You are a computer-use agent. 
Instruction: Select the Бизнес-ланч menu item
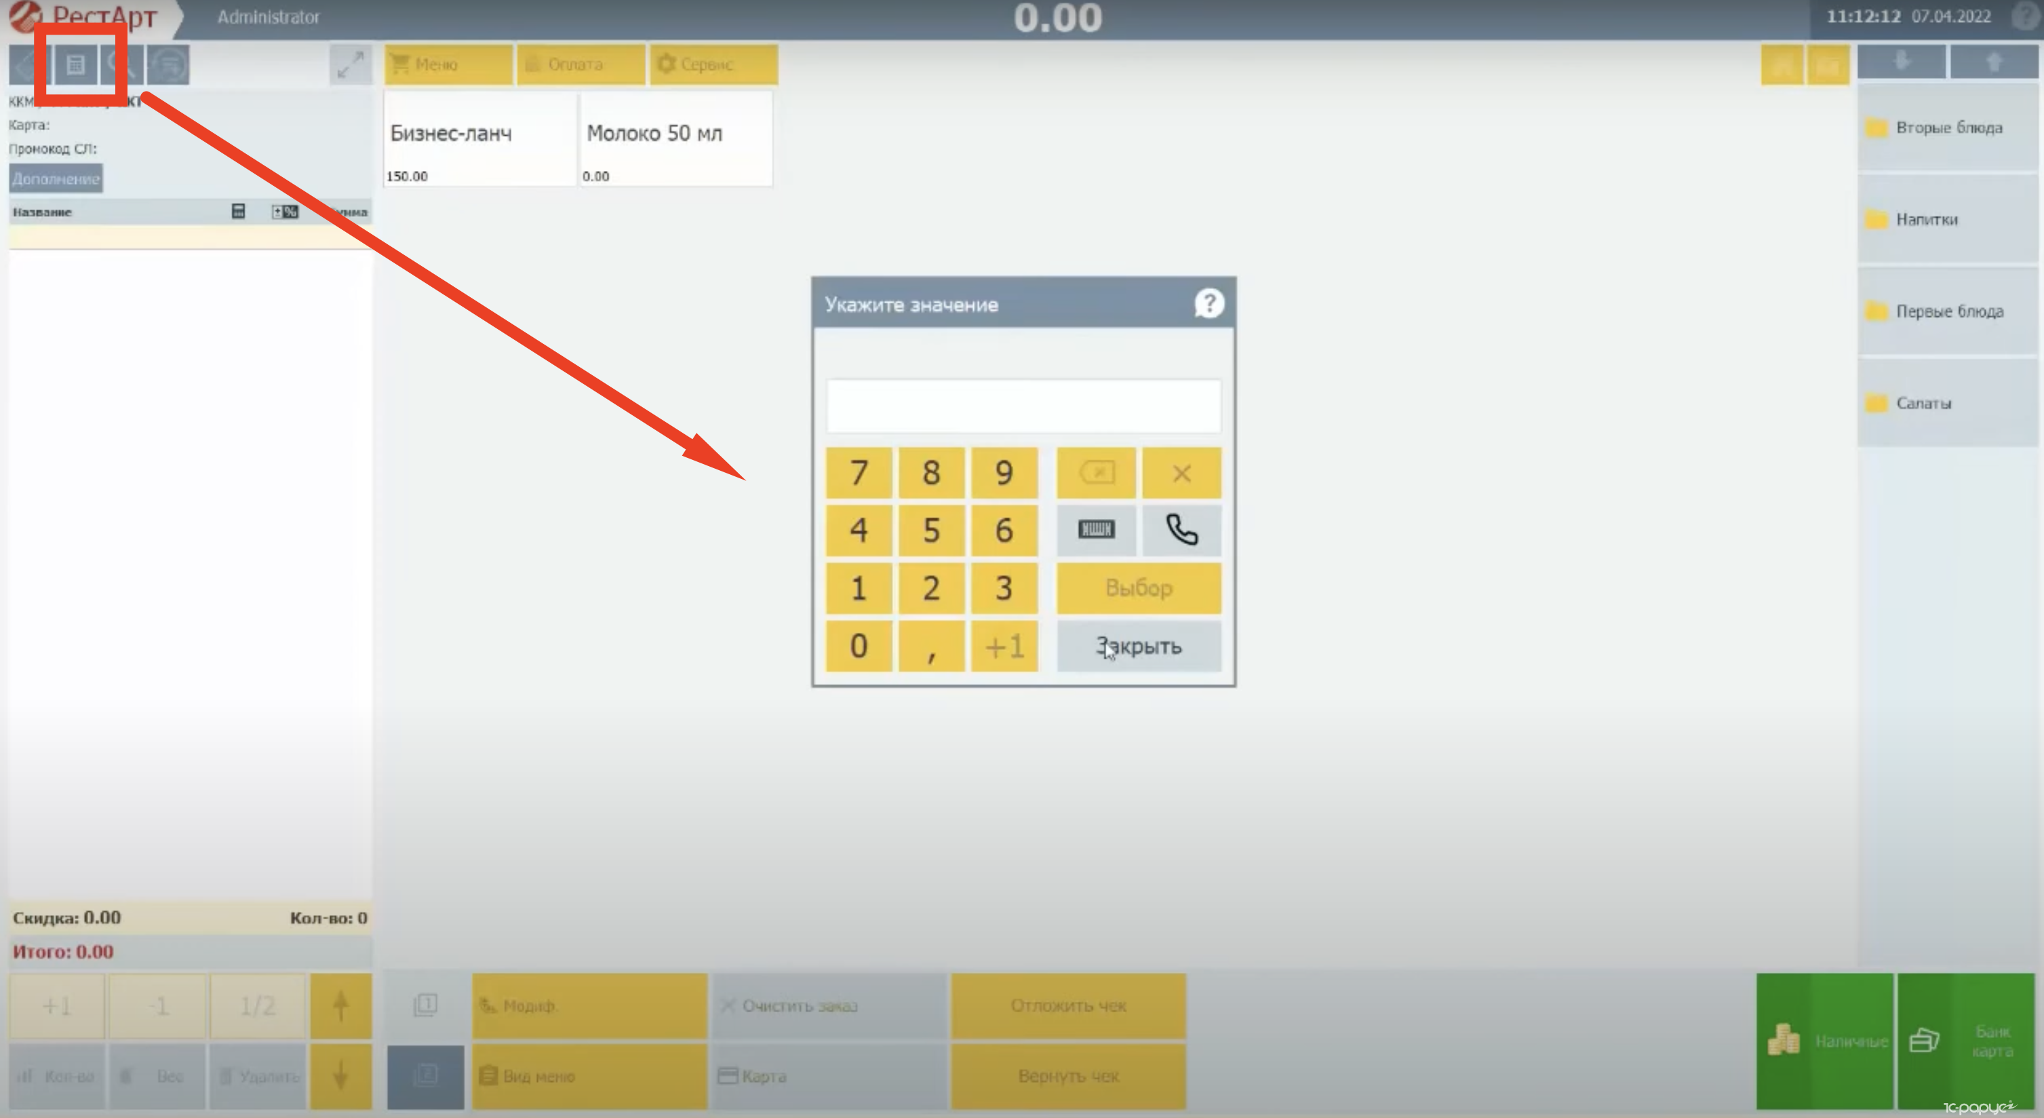click(480, 139)
